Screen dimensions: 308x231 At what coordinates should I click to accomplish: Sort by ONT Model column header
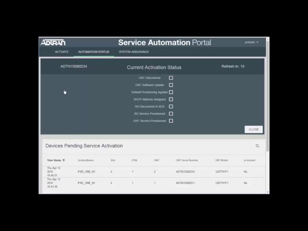(x=221, y=160)
